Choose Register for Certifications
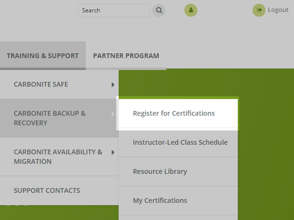294x220 pixels. [x=173, y=113]
